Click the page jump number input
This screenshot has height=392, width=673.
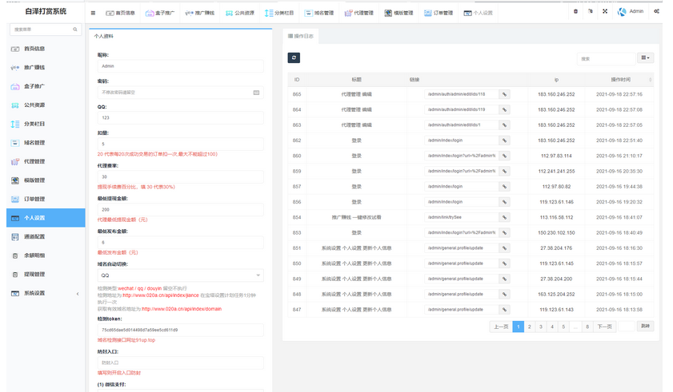coord(627,327)
